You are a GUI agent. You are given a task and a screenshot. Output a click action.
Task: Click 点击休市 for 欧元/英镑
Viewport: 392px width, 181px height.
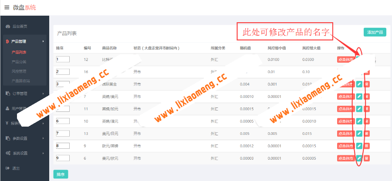click(x=346, y=146)
